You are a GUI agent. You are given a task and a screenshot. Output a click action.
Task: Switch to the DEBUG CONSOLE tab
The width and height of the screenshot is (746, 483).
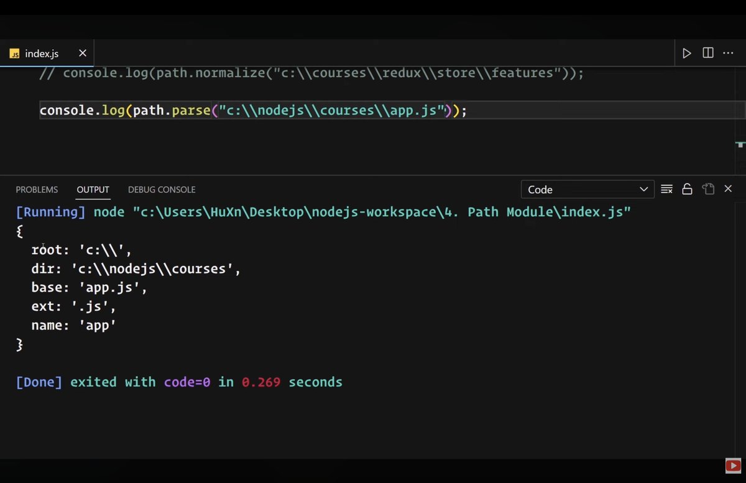click(x=162, y=190)
